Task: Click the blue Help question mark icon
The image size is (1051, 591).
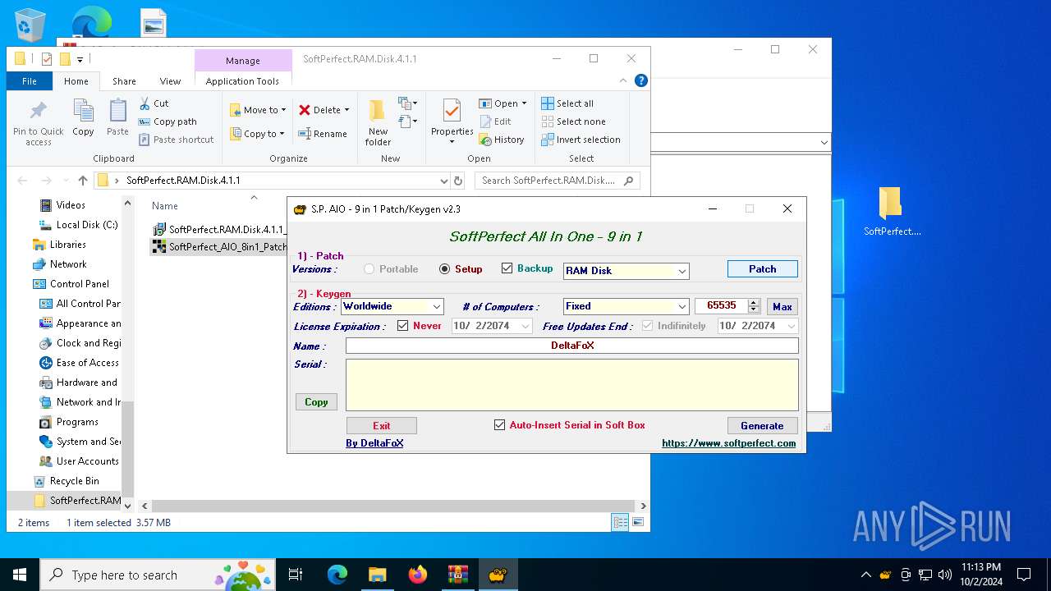Action: coord(641,80)
